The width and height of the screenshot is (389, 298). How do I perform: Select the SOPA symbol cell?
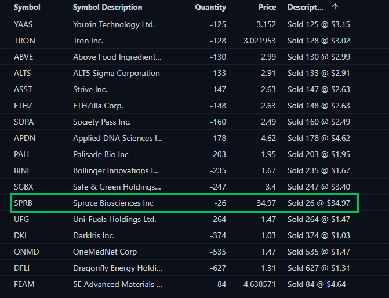click(x=24, y=122)
